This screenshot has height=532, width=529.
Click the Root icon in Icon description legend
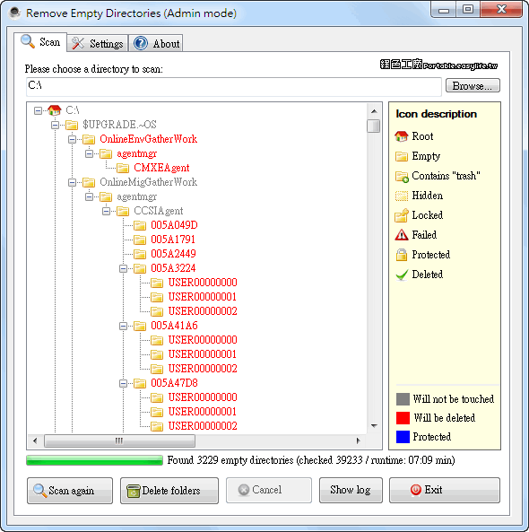click(x=402, y=136)
